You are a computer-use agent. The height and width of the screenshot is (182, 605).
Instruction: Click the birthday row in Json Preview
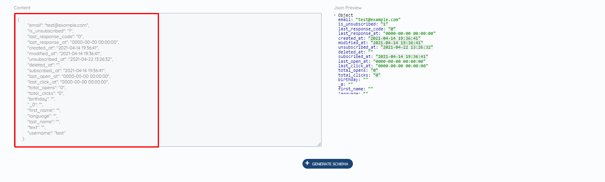(353, 79)
